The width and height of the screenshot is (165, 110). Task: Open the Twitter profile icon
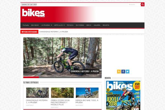click(x=127, y=71)
